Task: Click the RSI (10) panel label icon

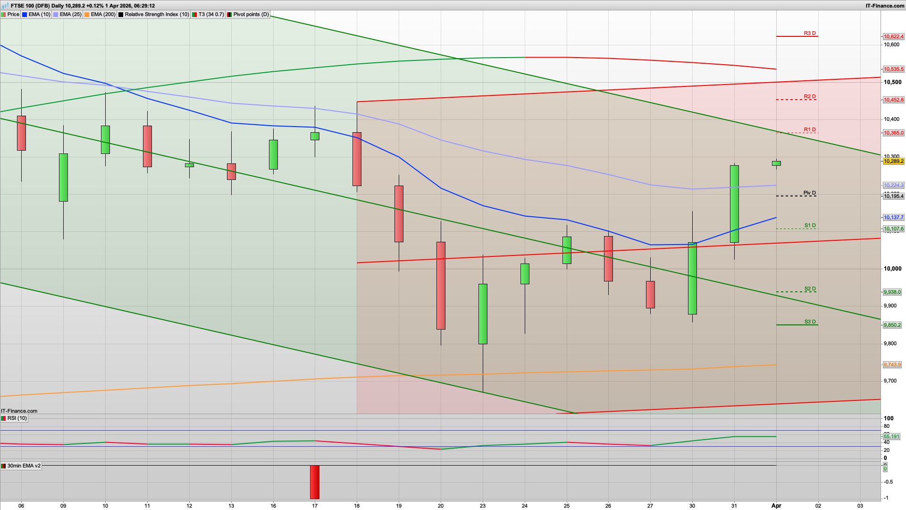Action: (4, 418)
